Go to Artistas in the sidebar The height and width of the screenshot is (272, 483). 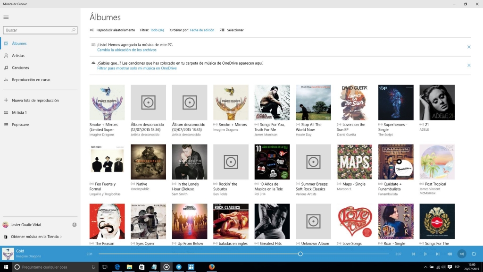18,55
